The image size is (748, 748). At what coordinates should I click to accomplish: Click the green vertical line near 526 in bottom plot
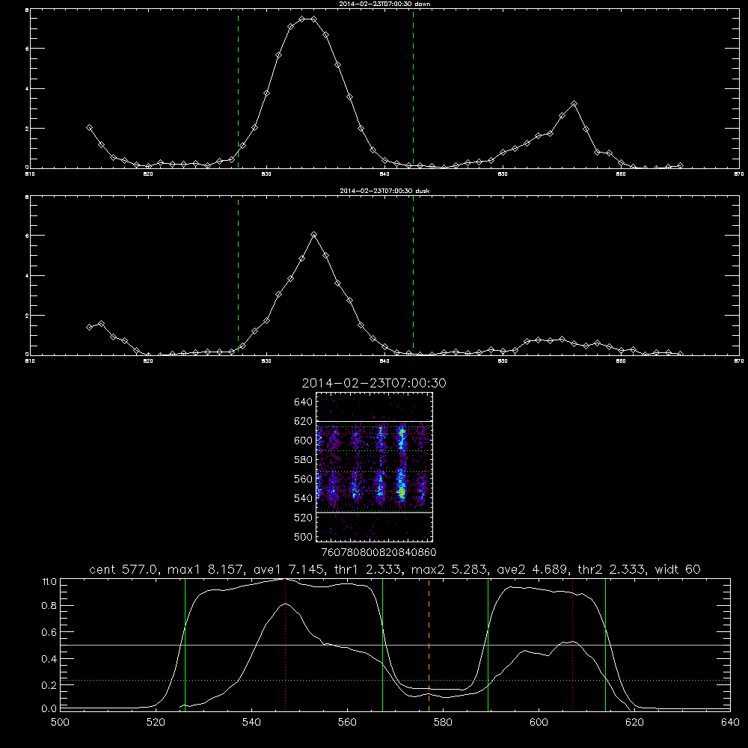point(185,644)
